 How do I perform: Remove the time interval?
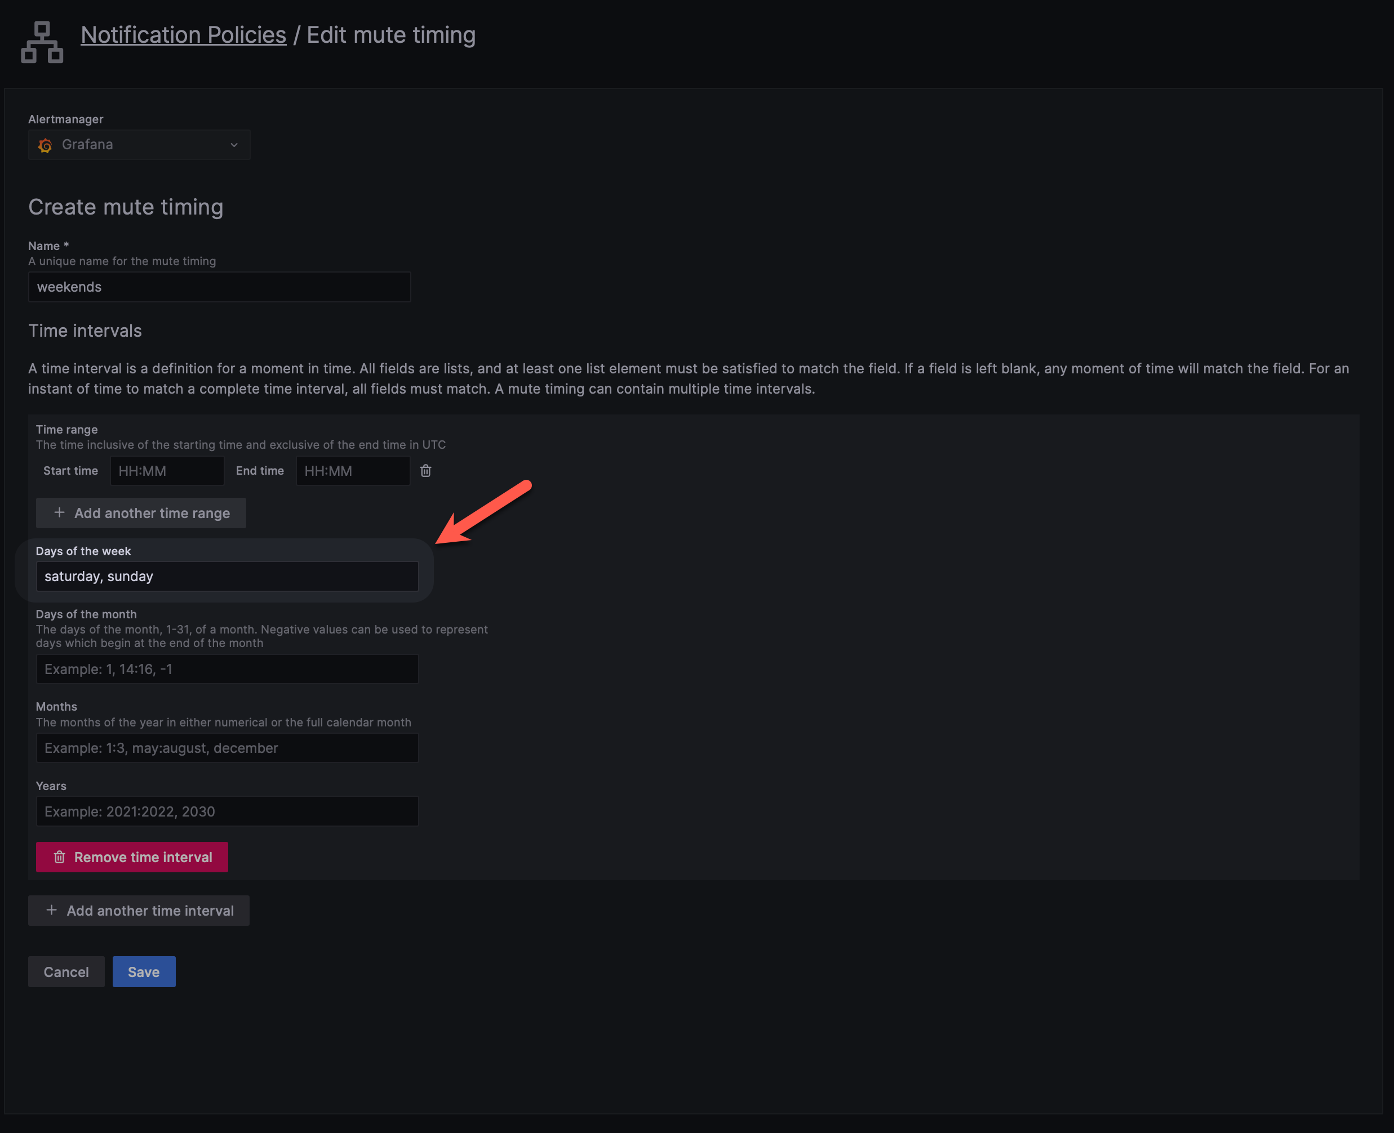click(x=132, y=857)
